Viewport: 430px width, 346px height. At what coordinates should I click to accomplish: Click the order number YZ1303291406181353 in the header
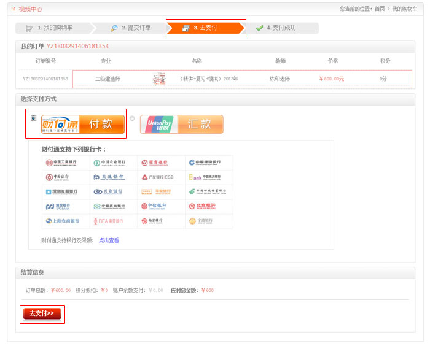77,46
